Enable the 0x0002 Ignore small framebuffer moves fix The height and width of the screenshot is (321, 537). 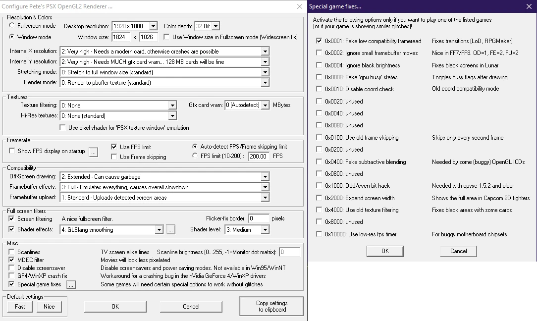(x=319, y=53)
